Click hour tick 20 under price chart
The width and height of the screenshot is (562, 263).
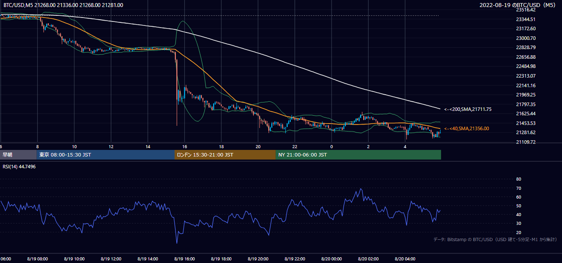(x=258, y=146)
